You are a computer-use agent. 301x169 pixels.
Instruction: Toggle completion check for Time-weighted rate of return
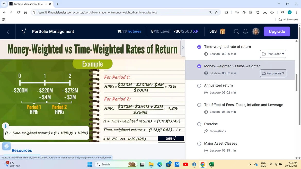[199, 47]
